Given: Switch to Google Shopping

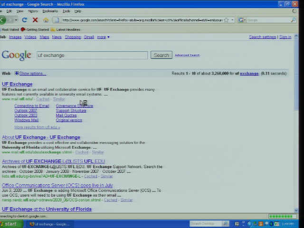Looking at the screenshot, I should pos(73,37).
